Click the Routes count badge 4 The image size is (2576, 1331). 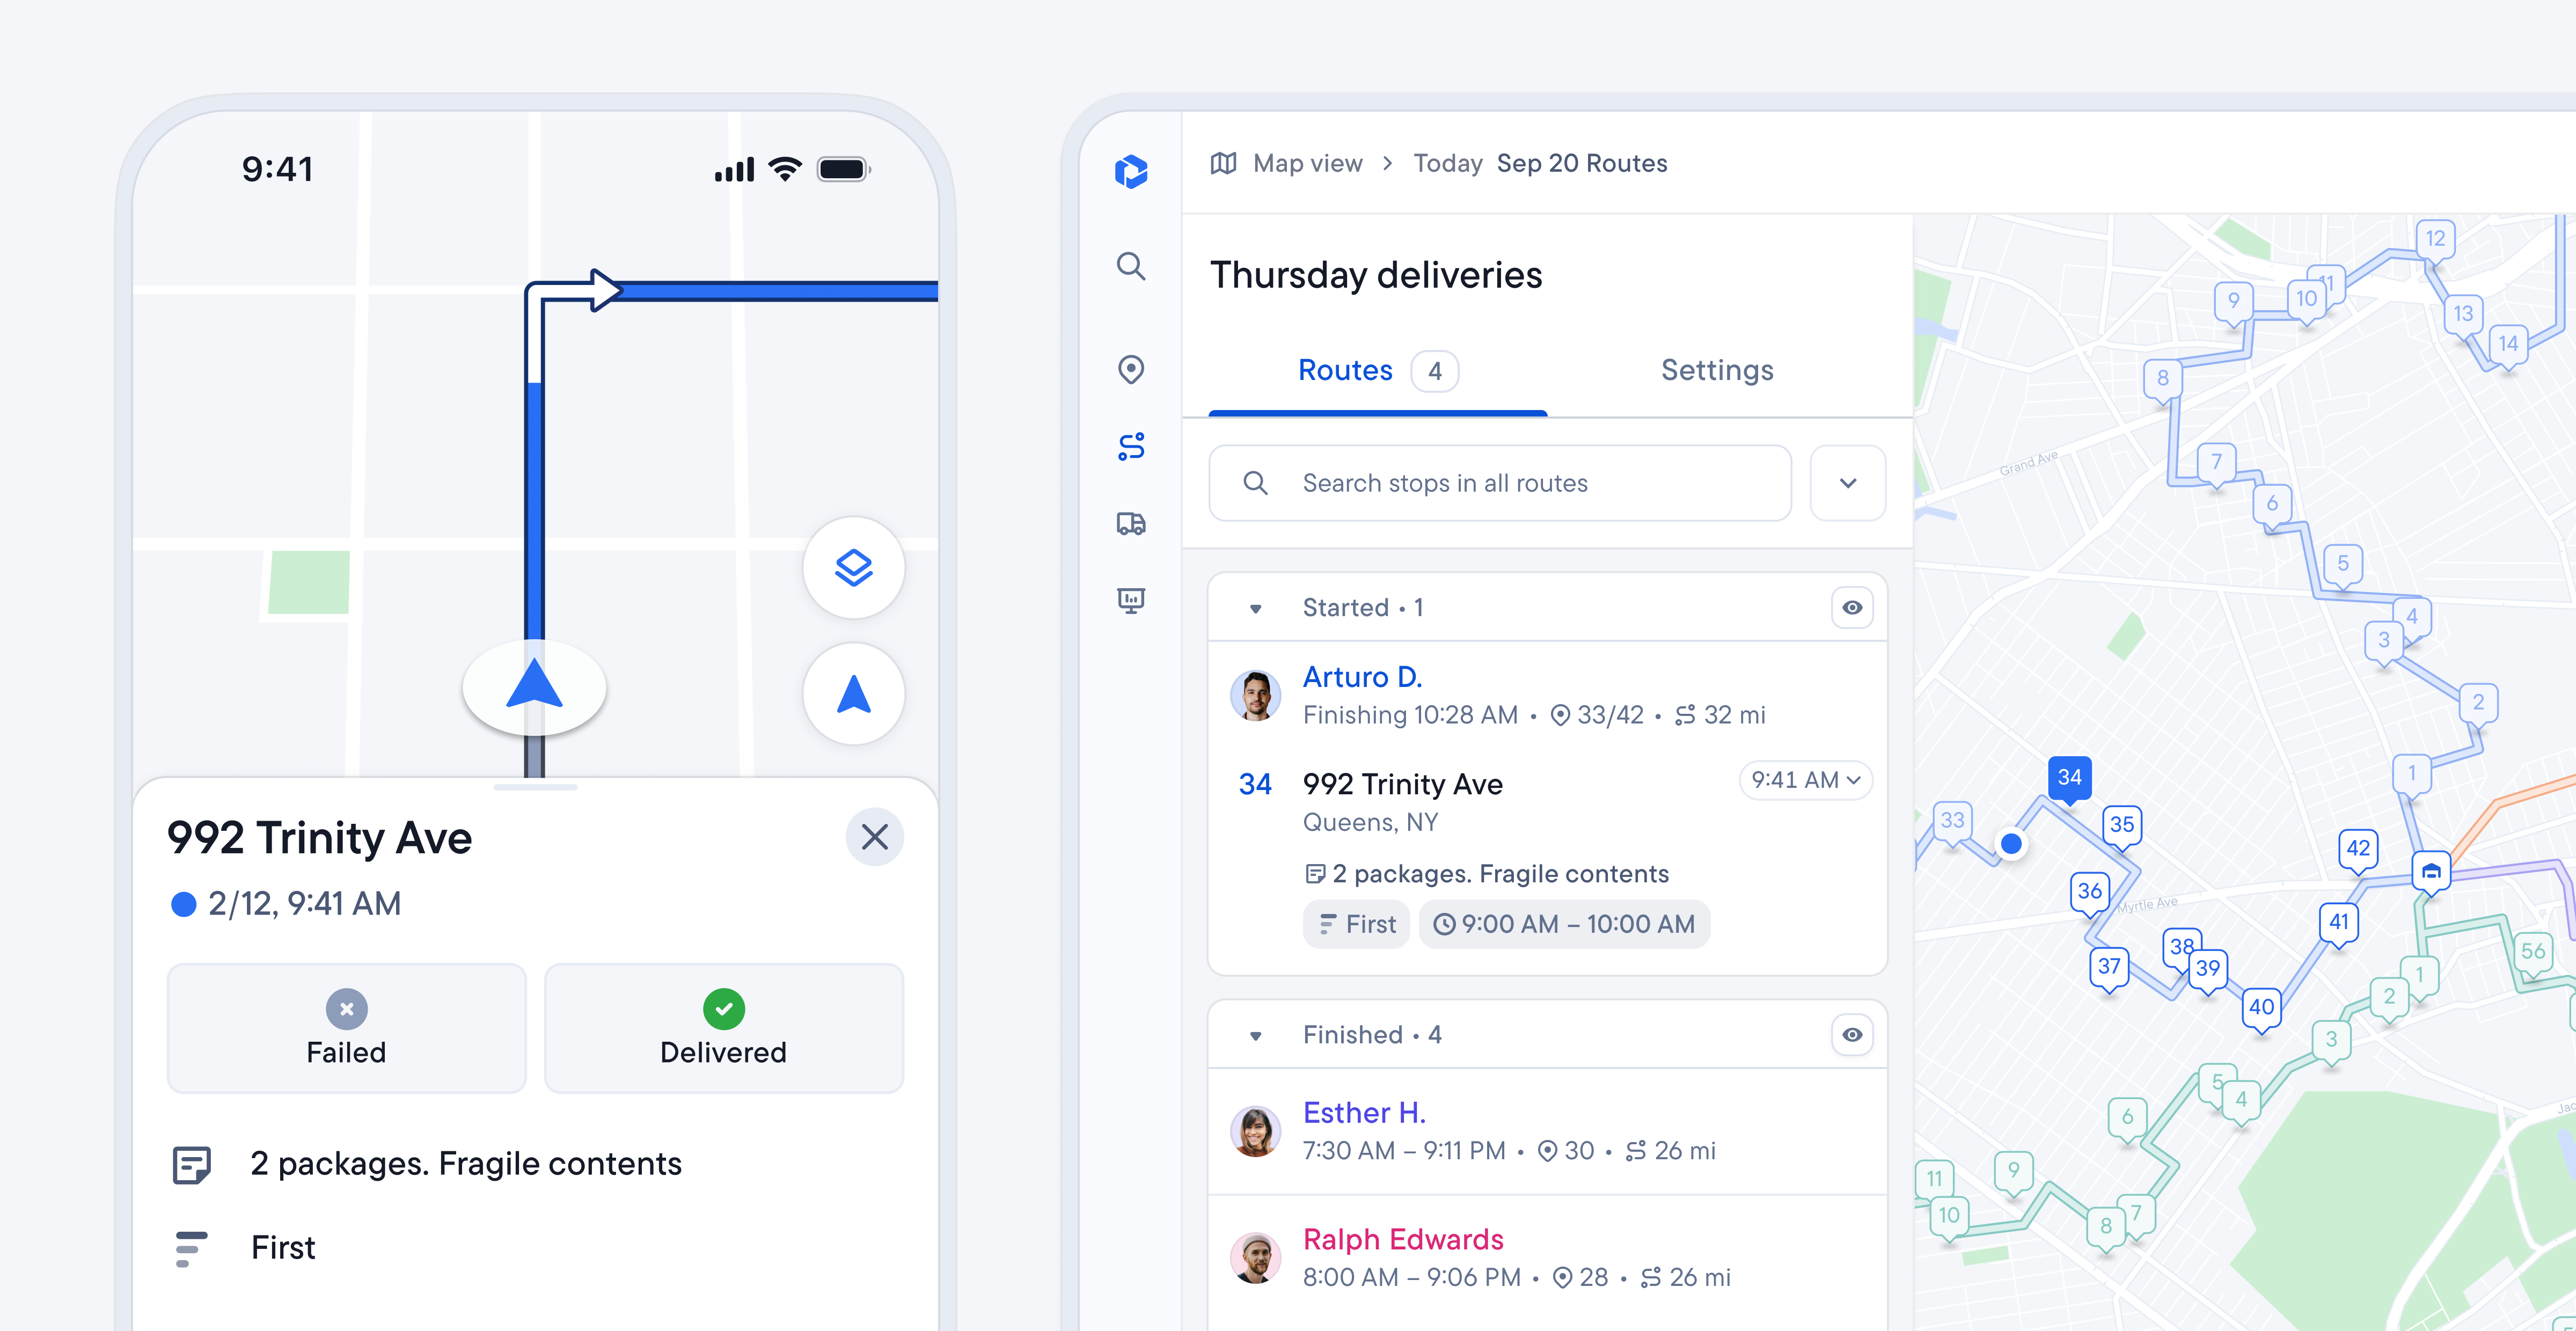(x=1434, y=371)
